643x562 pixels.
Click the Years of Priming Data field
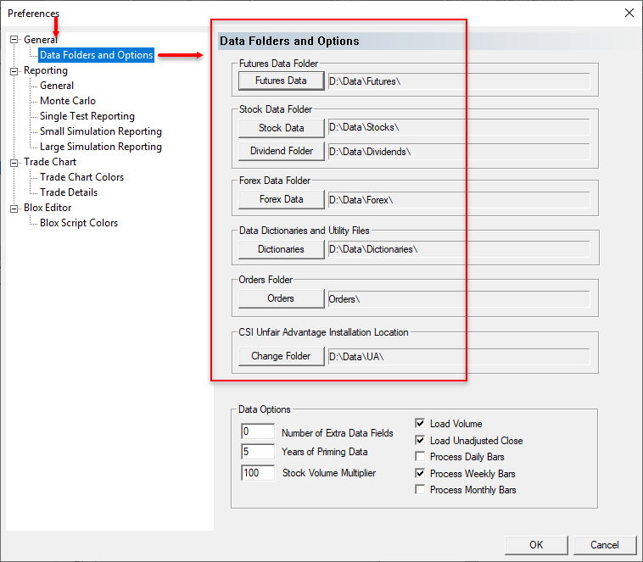[x=258, y=452]
